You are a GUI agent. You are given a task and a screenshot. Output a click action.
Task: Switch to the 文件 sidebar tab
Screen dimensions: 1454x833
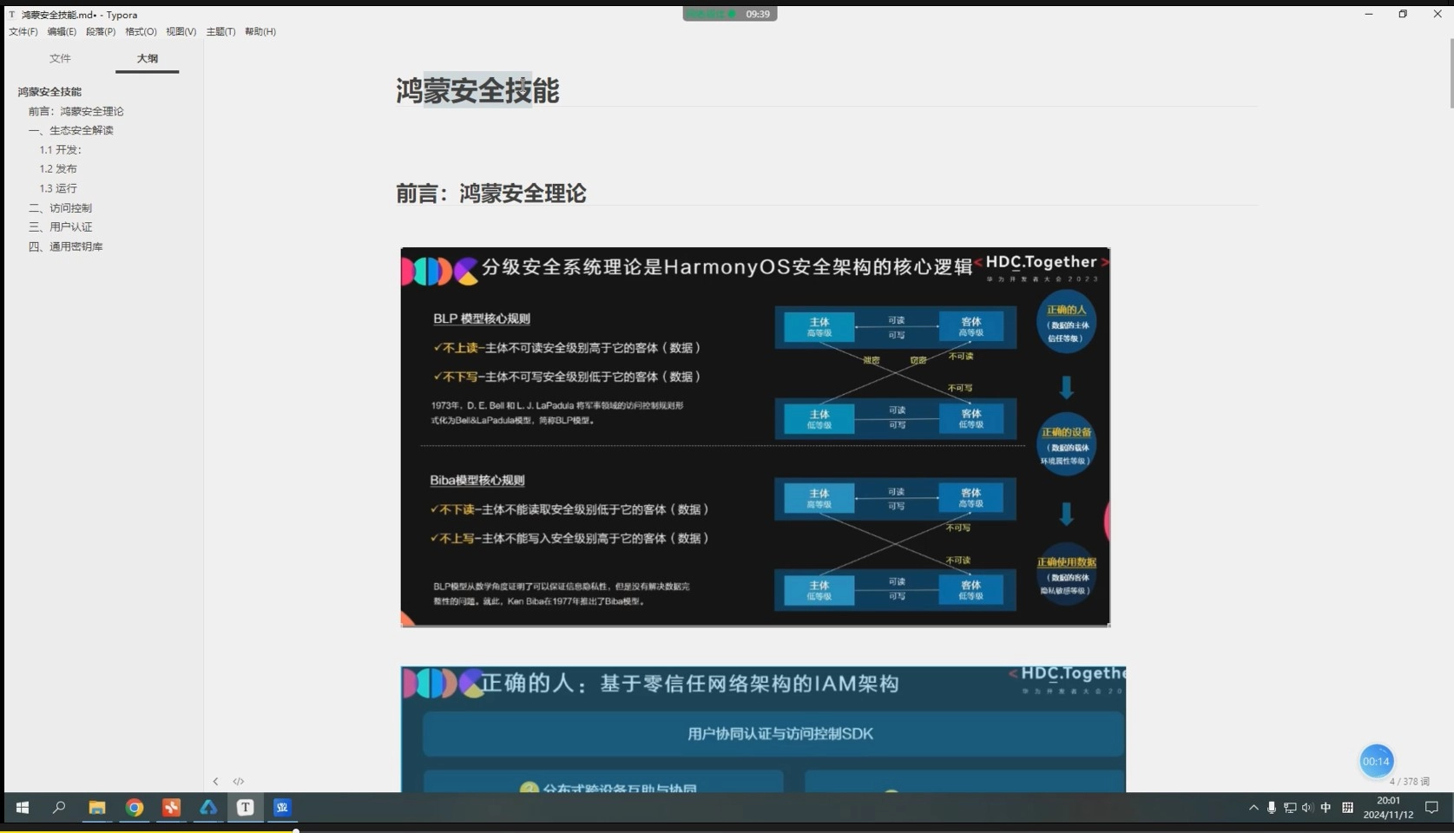pos(60,58)
